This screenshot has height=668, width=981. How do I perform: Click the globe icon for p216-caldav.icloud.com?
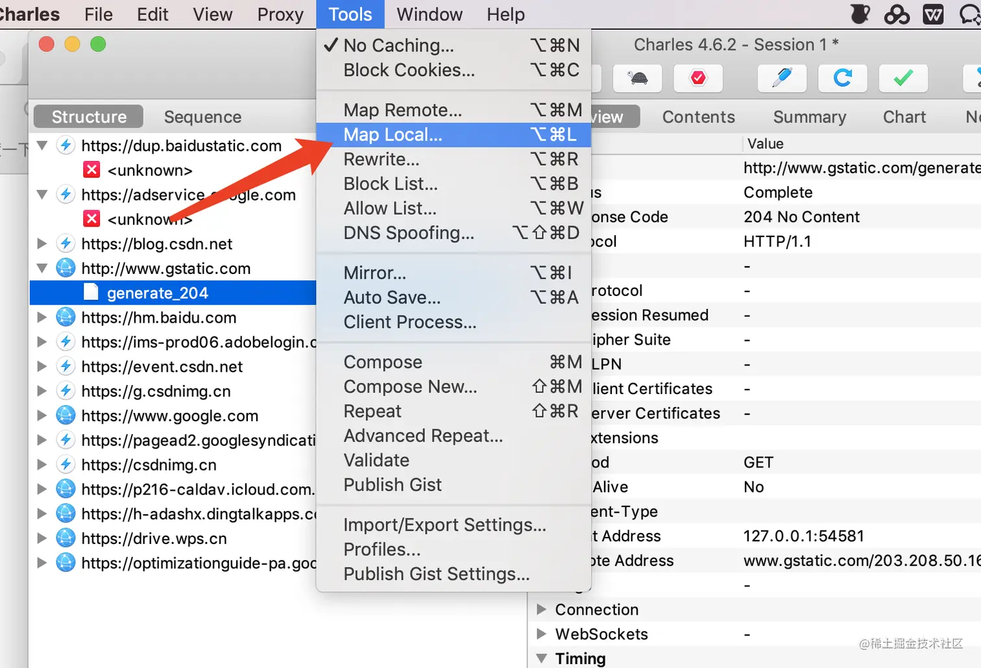tap(66, 489)
